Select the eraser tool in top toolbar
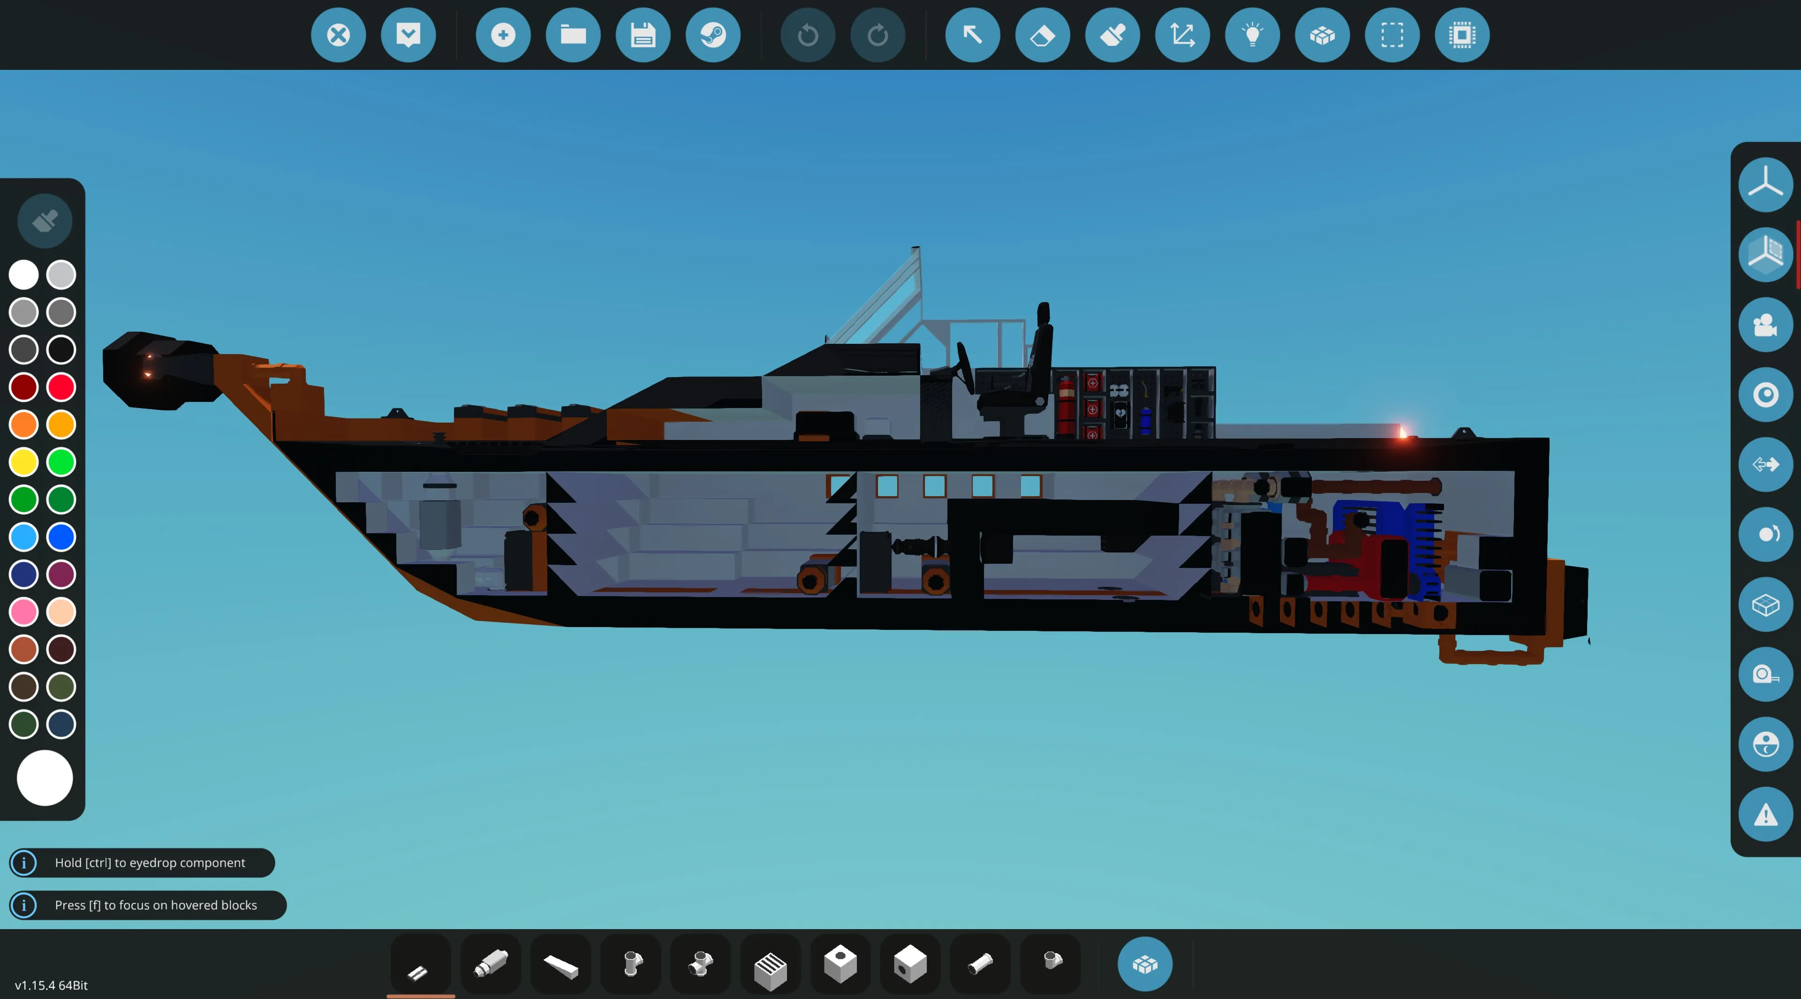The image size is (1801, 999). (x=1042, y=35)
